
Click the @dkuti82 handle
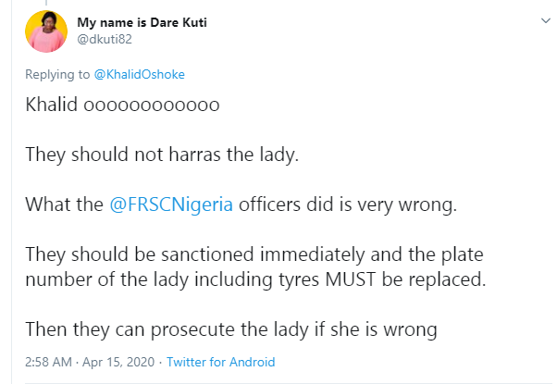pyautogui.click(x=103, y=38)
